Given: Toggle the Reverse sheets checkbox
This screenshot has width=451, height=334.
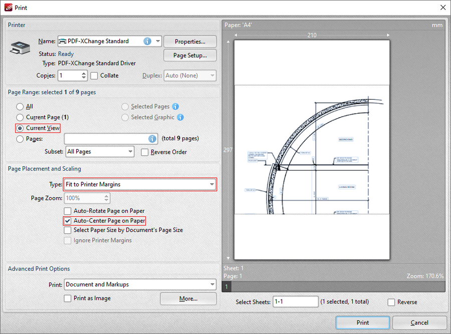Looking at the screenshot, I should click(x=391, y=302).
